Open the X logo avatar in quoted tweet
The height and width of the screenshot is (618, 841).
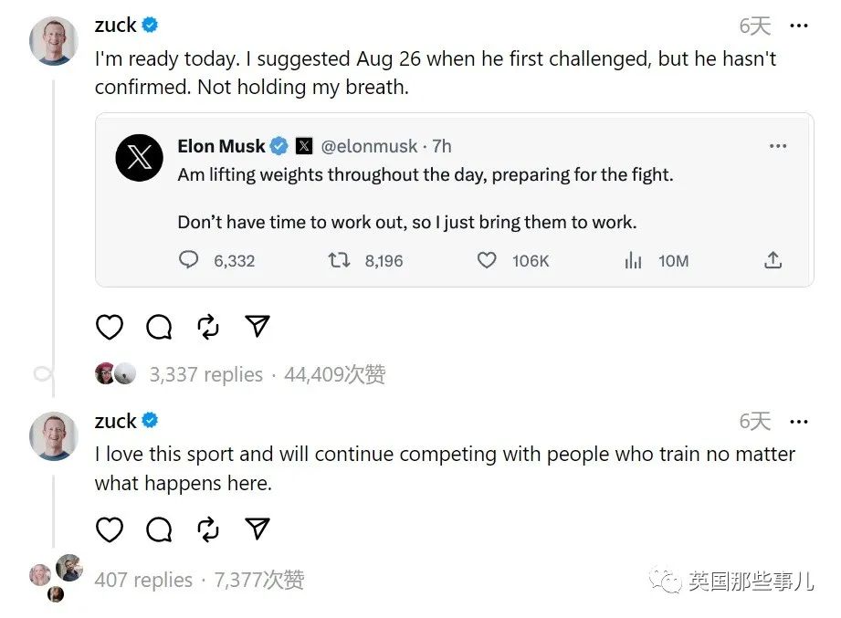coord(140,158)
